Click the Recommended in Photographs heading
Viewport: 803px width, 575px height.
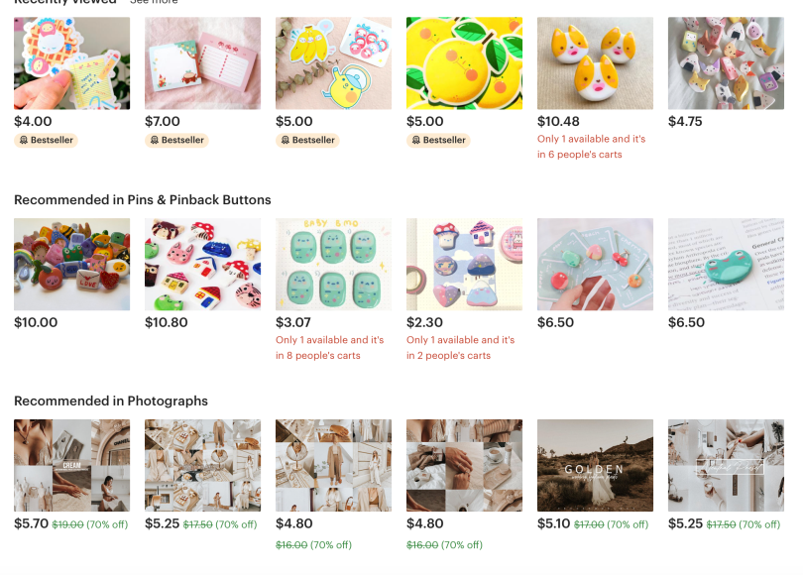point(111,401)
